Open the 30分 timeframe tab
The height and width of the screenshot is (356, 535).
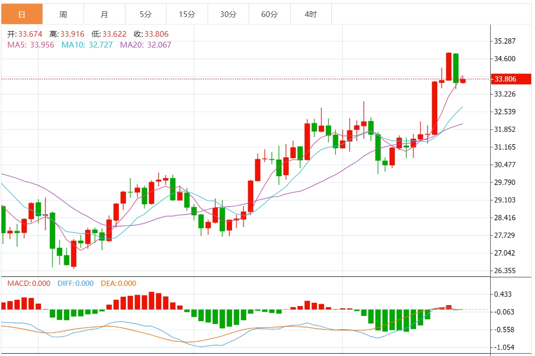tap(228, 14)
